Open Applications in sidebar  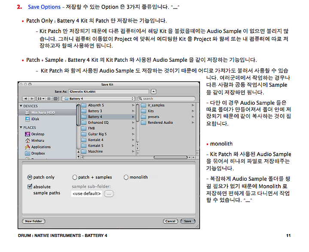[x=38, y=147]
